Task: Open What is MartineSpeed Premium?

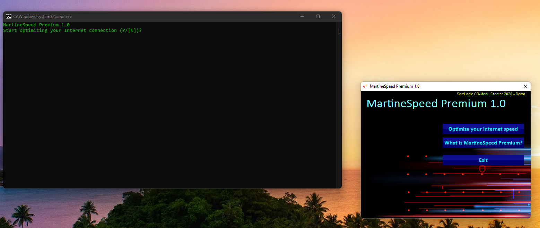Action: 483,142
